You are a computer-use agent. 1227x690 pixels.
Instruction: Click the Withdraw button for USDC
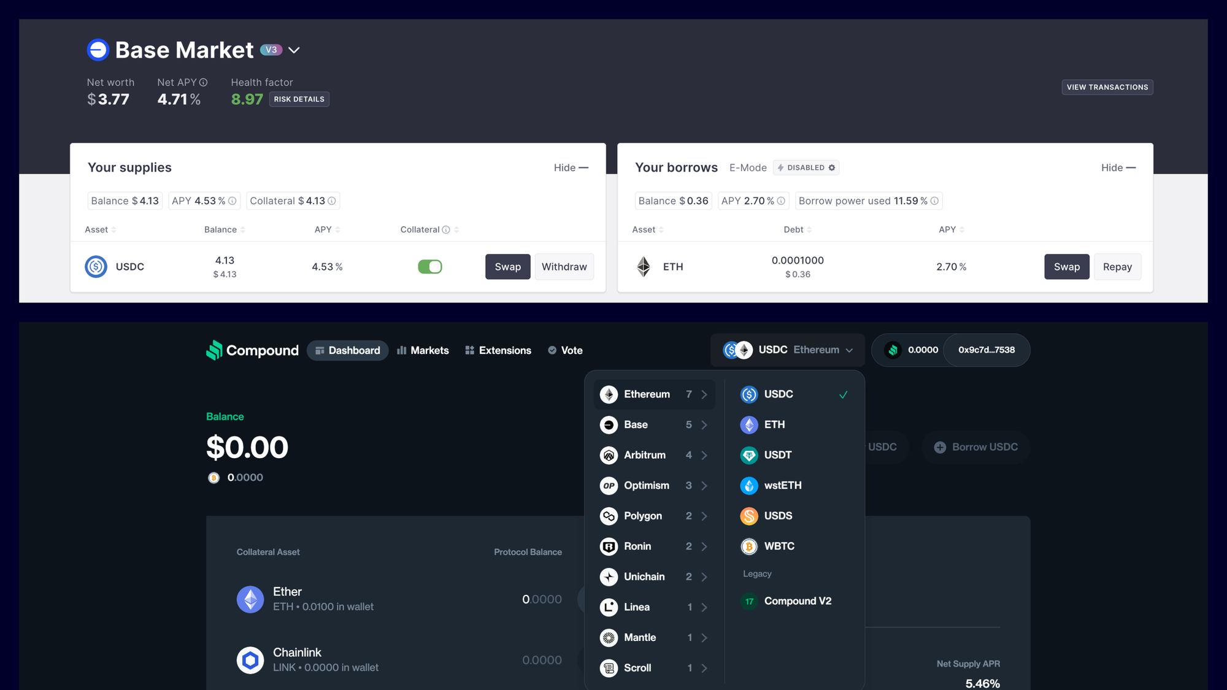tap(564, 266)
